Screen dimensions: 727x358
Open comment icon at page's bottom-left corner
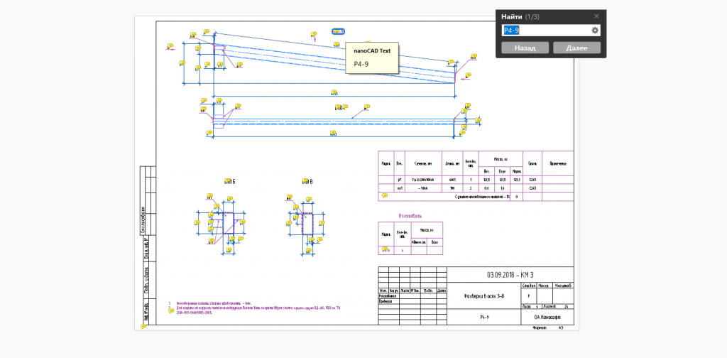pos(143,327)
